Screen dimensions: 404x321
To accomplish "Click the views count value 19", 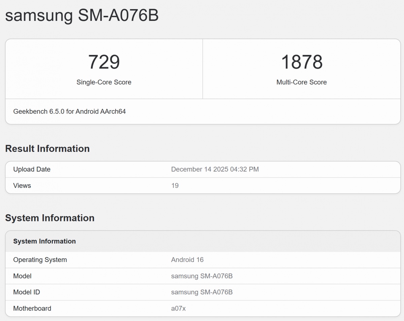I will (175, 186).
